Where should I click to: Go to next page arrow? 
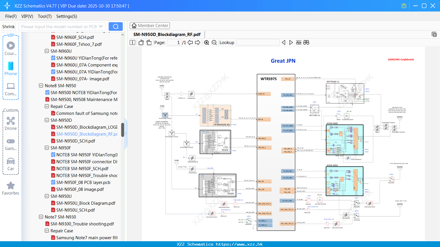(x=198, y=42)
